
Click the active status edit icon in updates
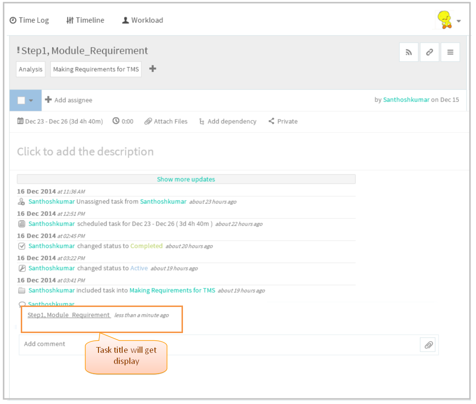(22, 268)
